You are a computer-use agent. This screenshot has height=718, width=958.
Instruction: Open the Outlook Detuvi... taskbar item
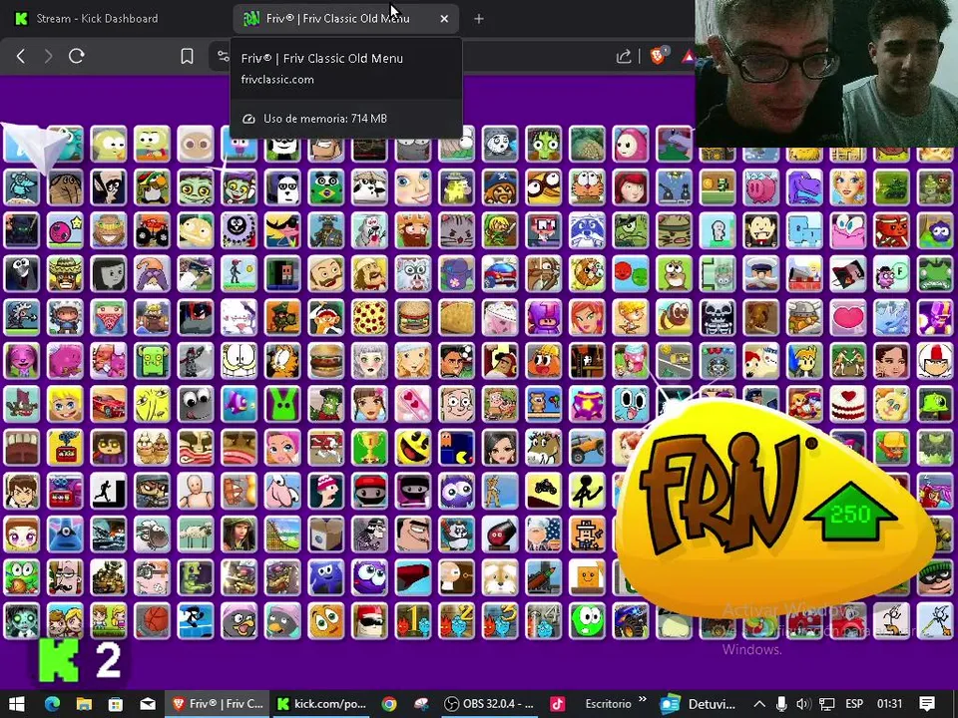coord(698,704)
